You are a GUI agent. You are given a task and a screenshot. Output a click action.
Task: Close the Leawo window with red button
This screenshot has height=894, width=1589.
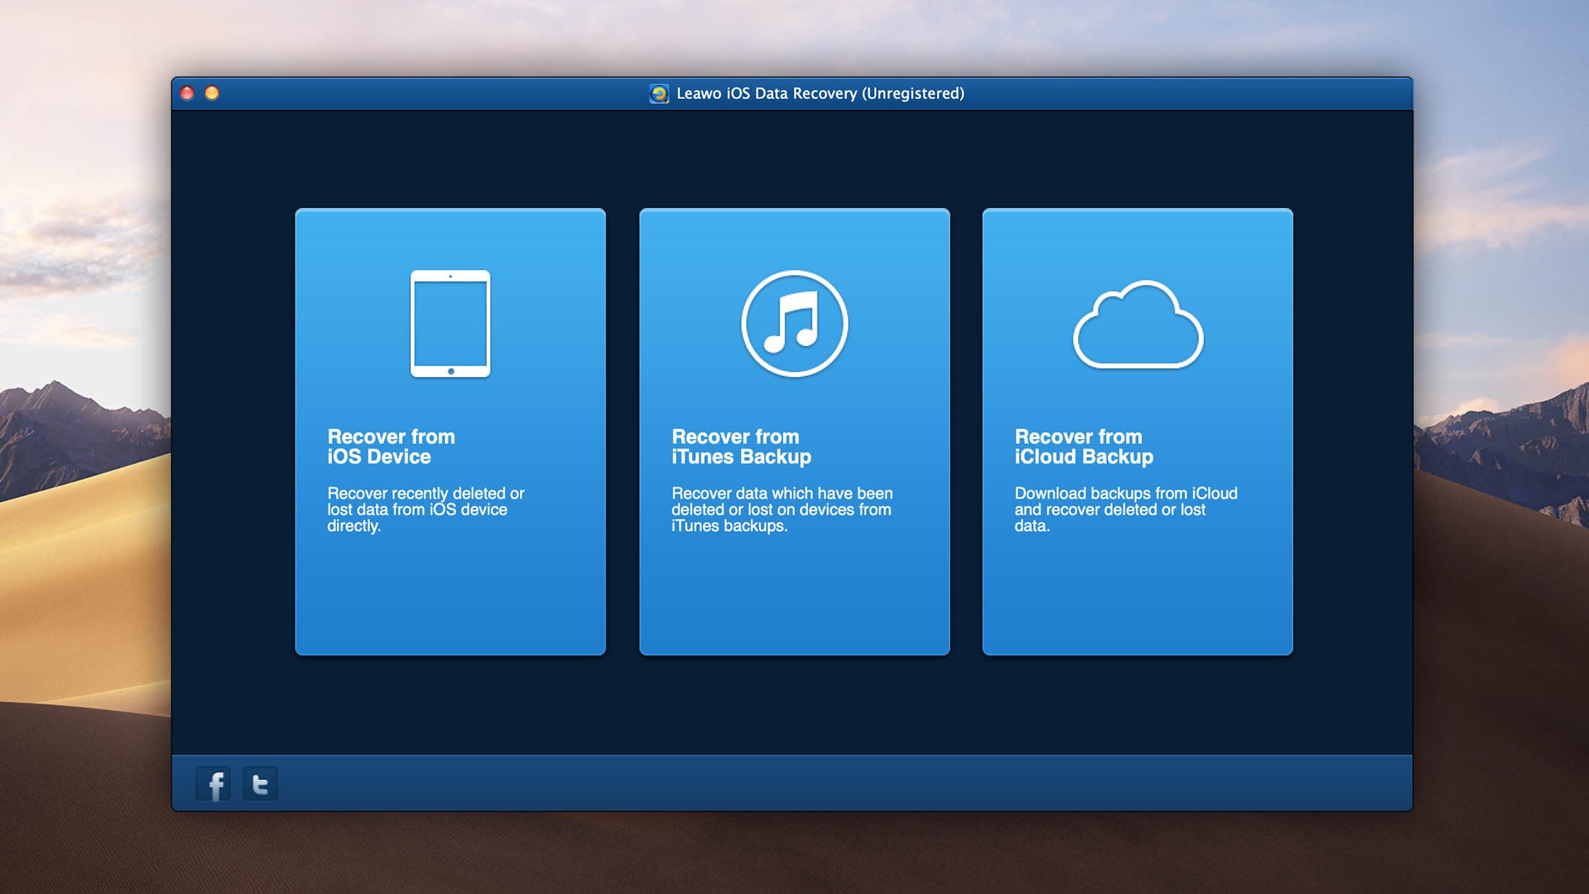pyautogui.click(x=187, y=93)
